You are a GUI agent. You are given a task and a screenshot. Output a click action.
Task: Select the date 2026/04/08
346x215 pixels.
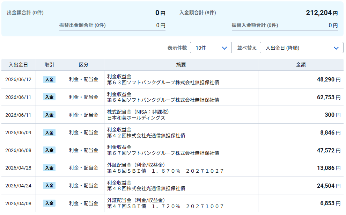(x=18, y=203)
